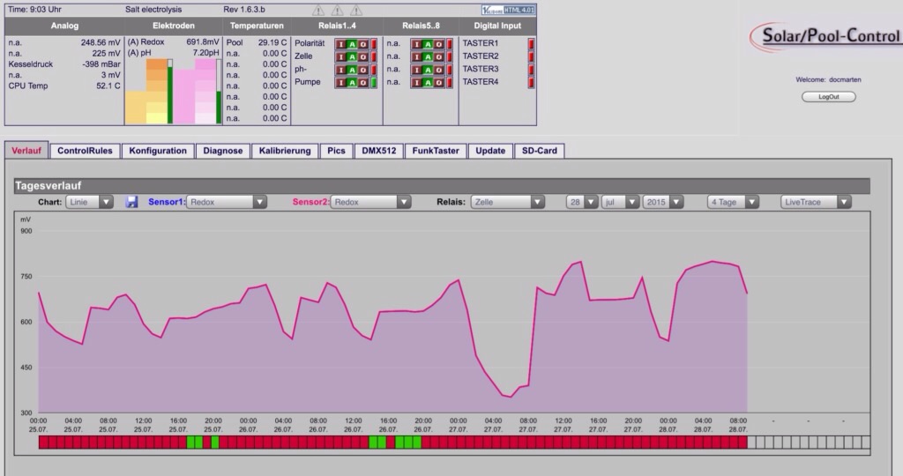Switch Polarität relay to I (on)

click(x=341, y=44)
